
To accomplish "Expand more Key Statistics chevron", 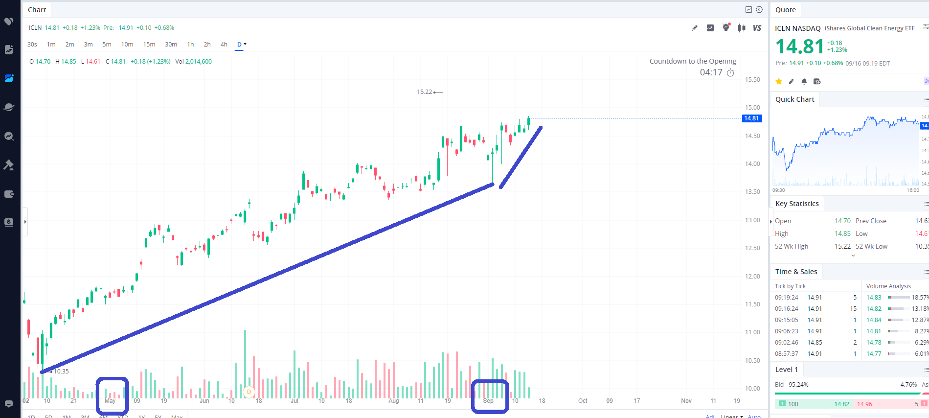I will (853, 255).
